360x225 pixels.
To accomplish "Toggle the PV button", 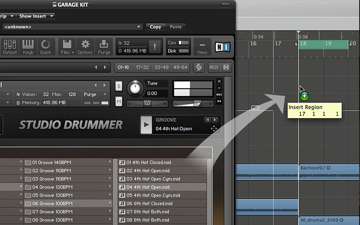I will coord(219,101).
